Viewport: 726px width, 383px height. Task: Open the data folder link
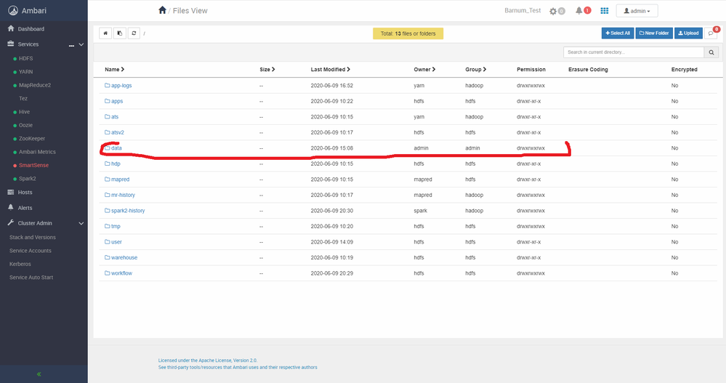pyautogui.click(x=116, y=148)
